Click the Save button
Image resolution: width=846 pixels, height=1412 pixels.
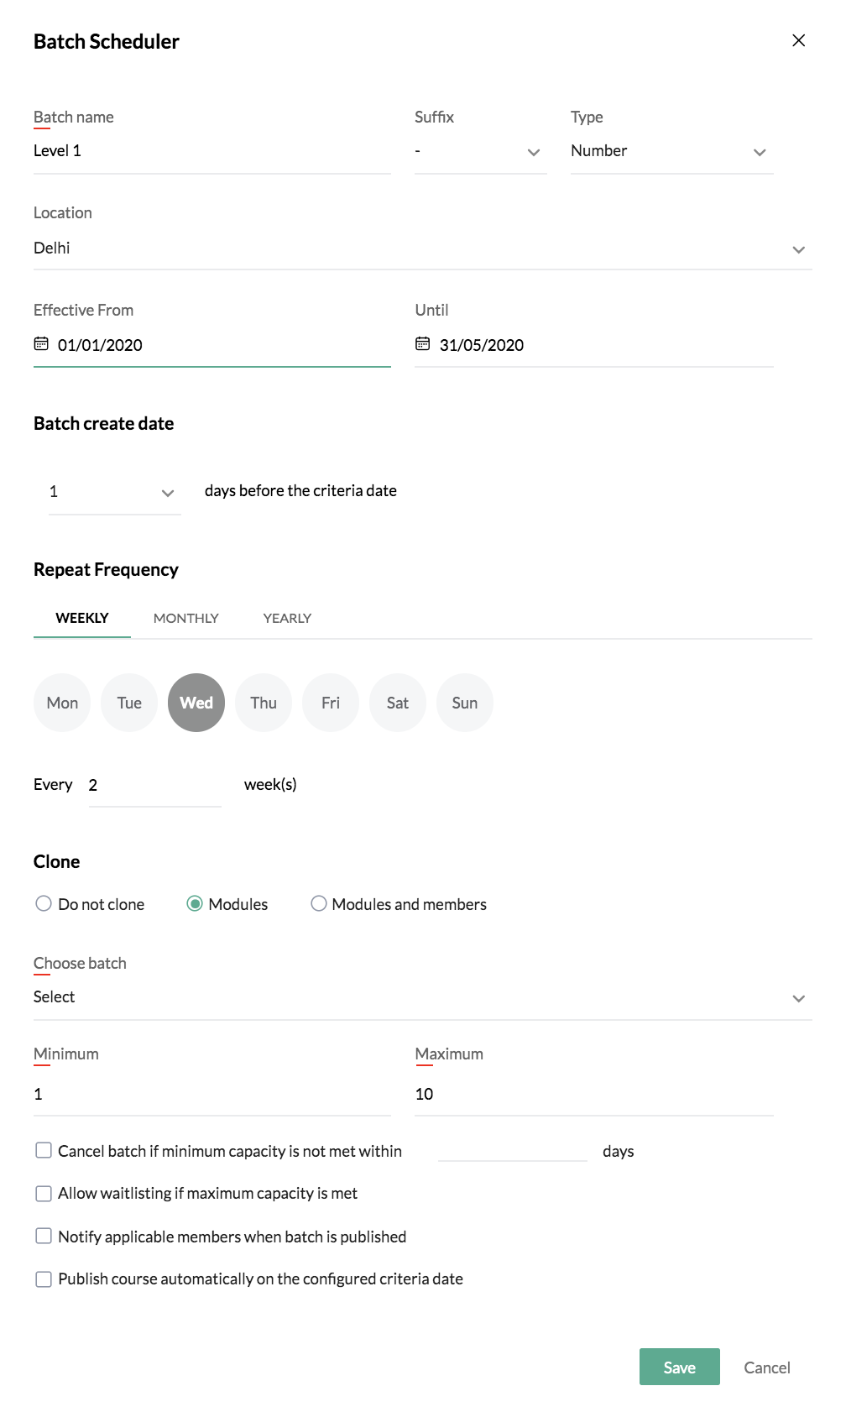tap(680, 1367)
